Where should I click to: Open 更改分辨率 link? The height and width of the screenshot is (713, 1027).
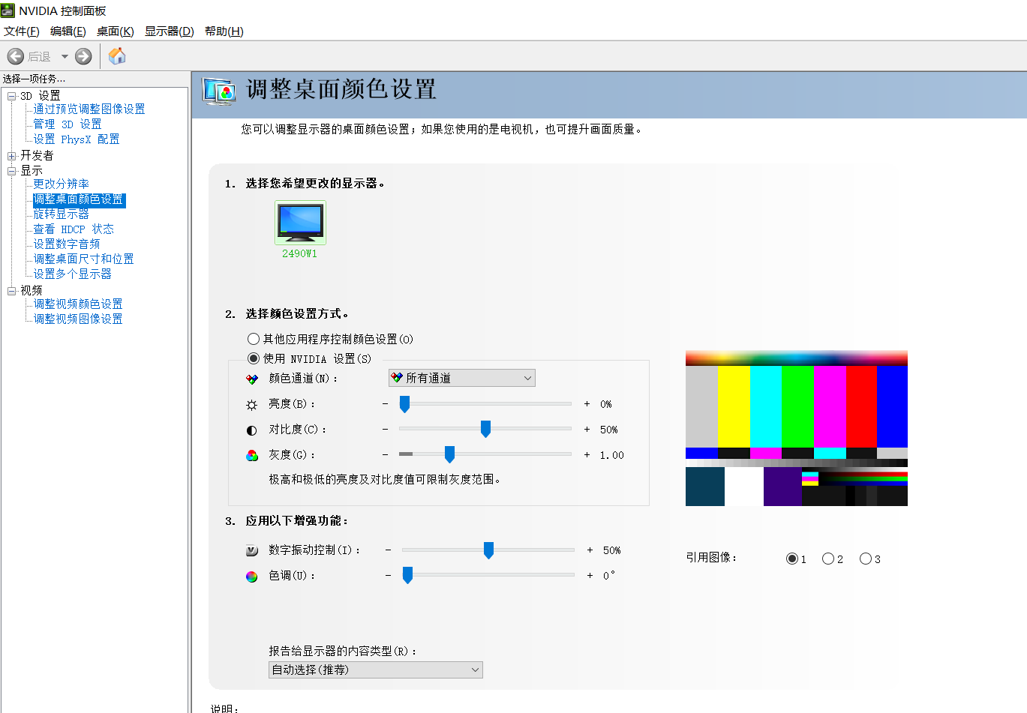coord(62,184)
